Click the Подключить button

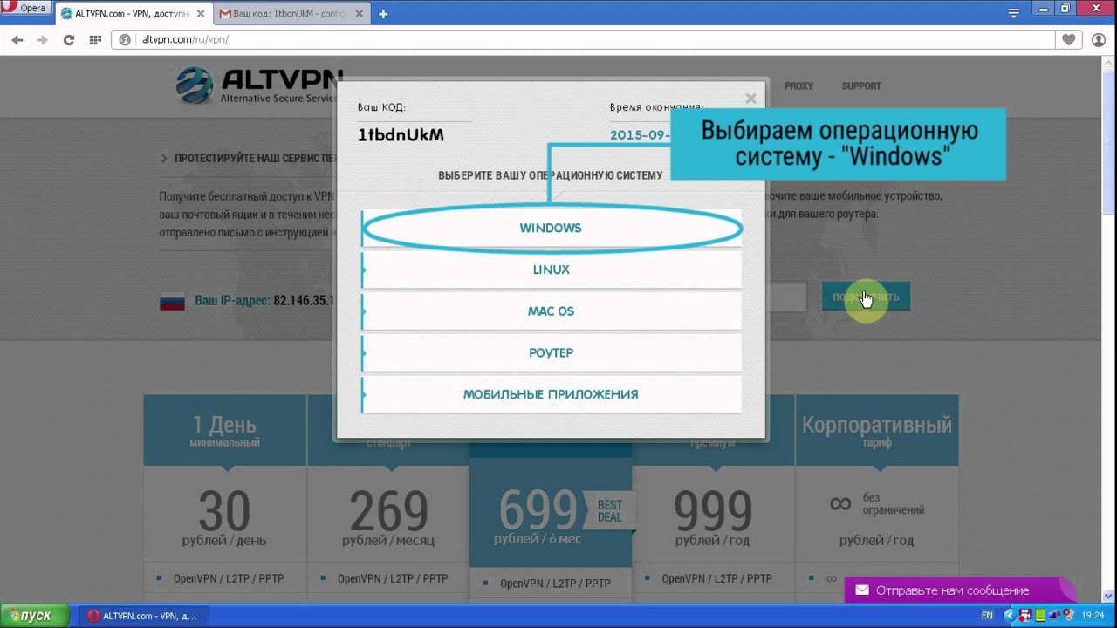pyautogui.click(x=866, y=297)
